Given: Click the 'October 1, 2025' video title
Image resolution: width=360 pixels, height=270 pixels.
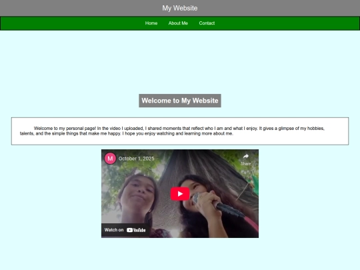Looking at the screenshot, I should click(137, 159).
